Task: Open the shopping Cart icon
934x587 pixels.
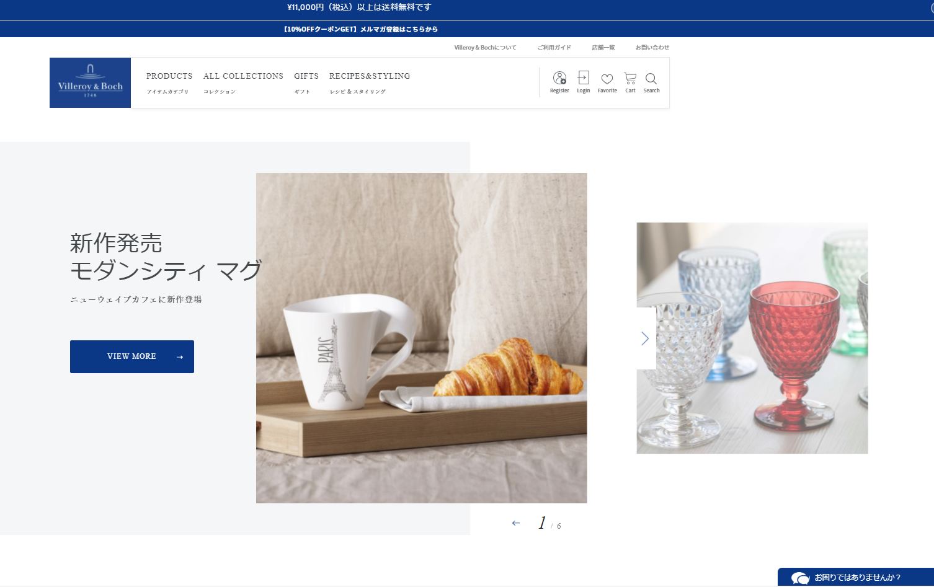Action: [x=630, y=82]
